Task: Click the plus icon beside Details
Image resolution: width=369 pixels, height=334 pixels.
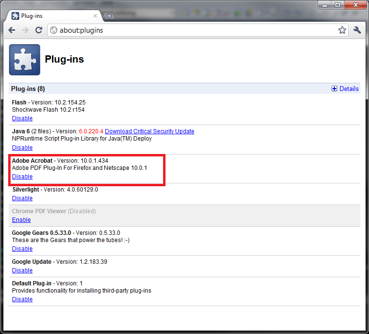Action: (x=334, y=89)
